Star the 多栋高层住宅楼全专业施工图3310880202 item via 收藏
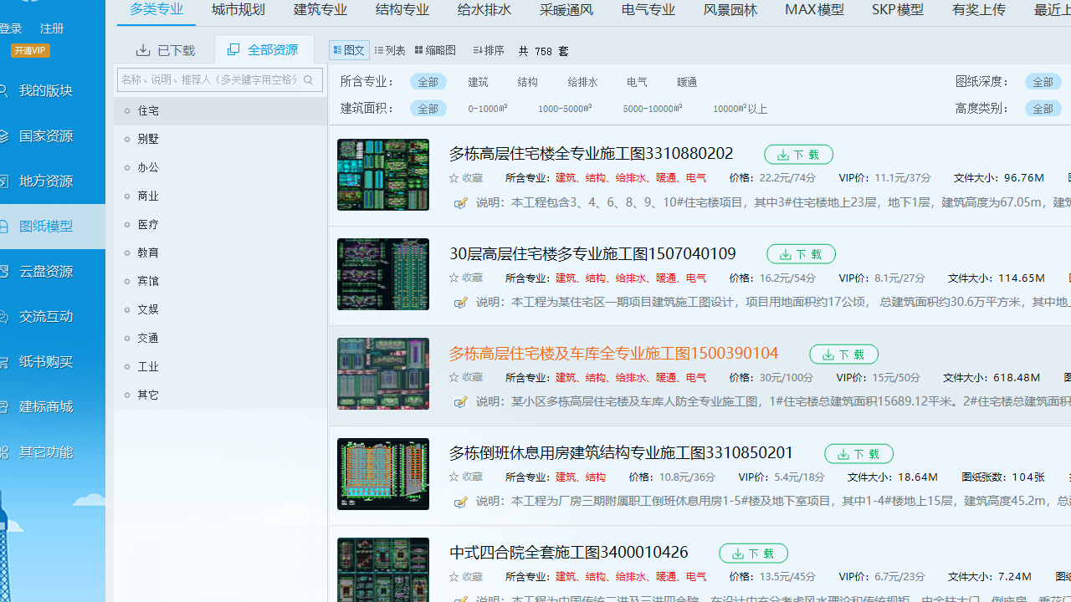The height and width of the screenshot is (602, 1071). coord(466,178)
